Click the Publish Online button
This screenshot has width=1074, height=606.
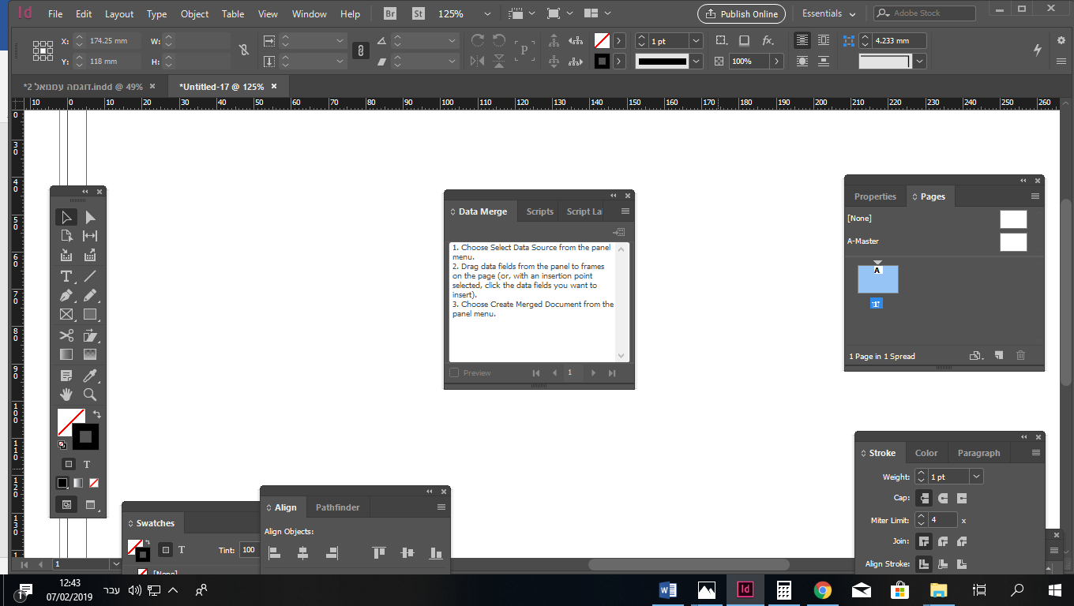point(741,13)
